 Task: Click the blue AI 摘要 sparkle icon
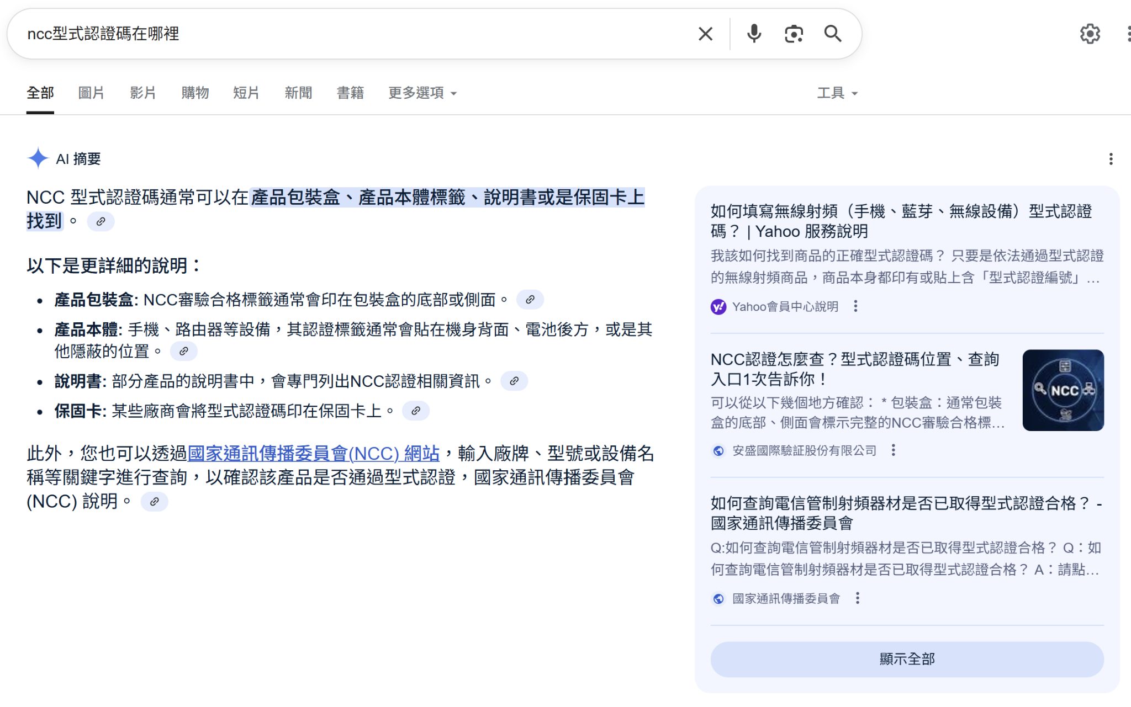[38, 158]
